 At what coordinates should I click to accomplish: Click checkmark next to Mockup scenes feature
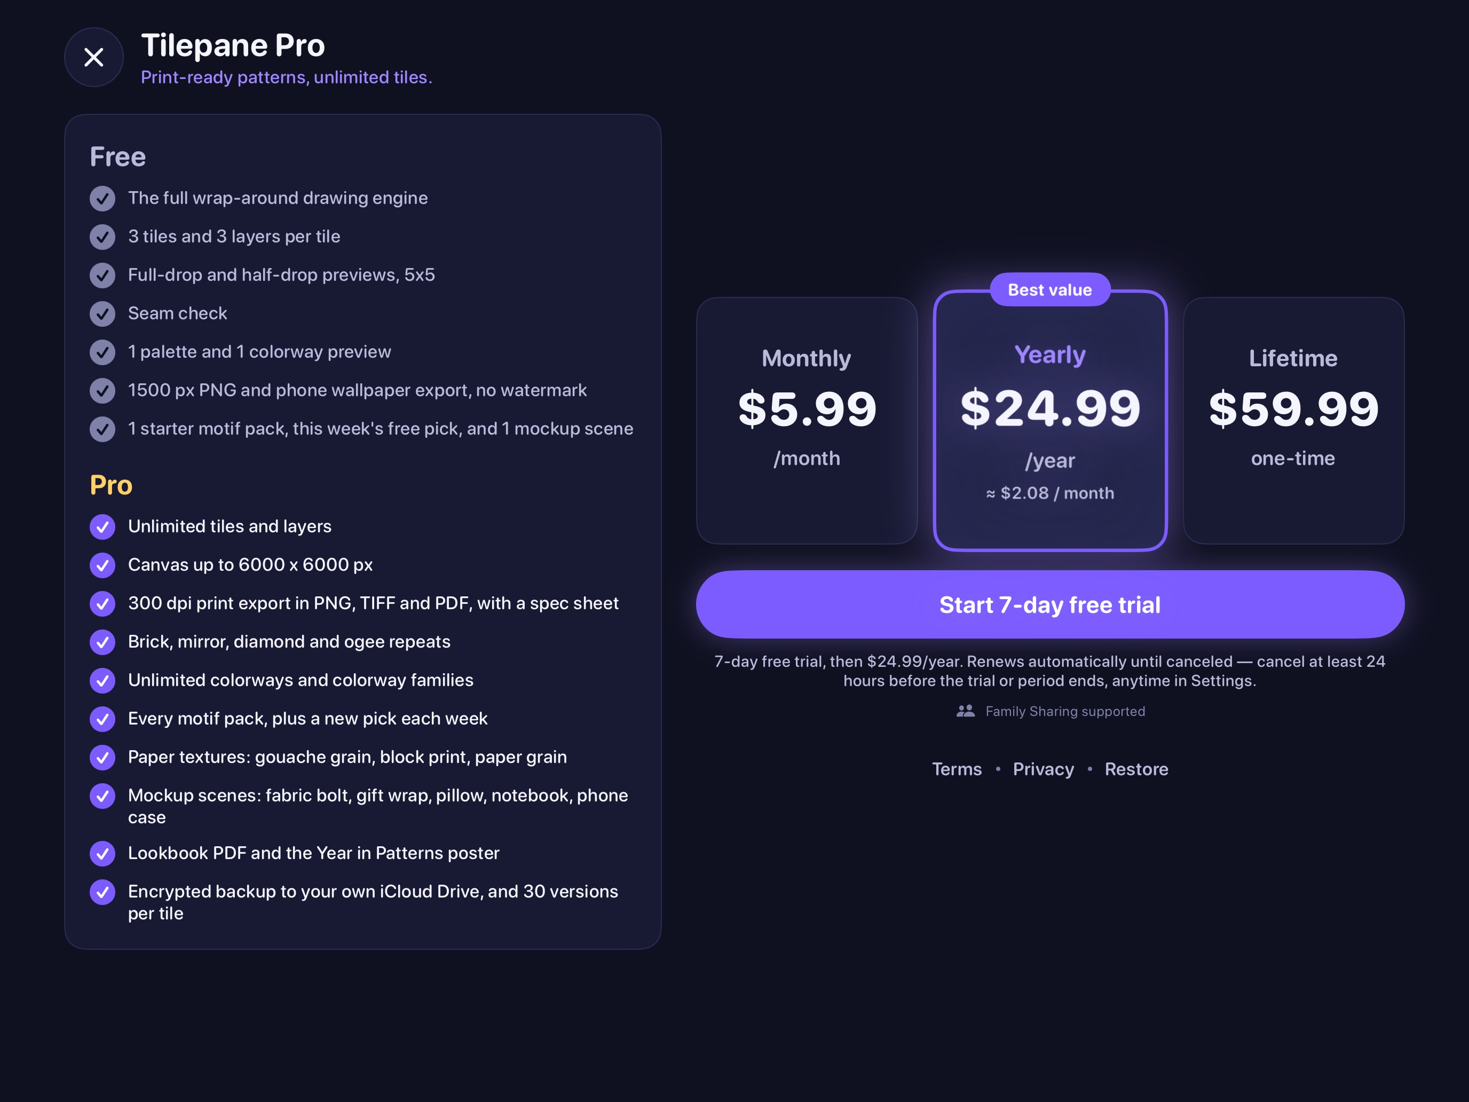[x=102, y=796]
